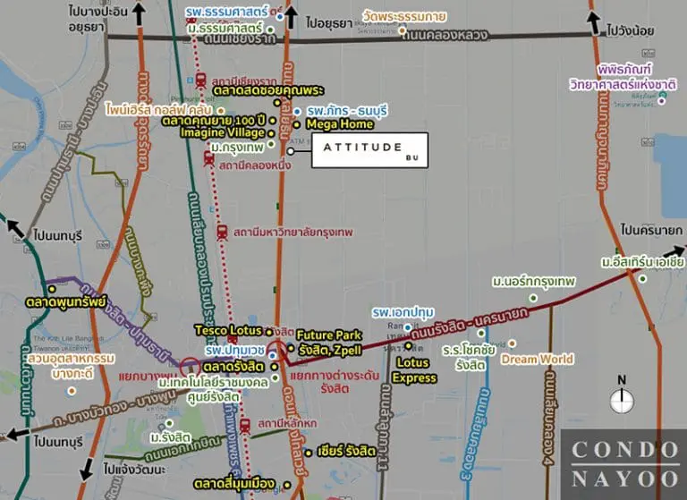
Task: Select the purple dot under พิพิธภัณฑ์วิทยาศาสตร์แห่งชาติ
Action: pyautogui.click(x=662, y=101)
